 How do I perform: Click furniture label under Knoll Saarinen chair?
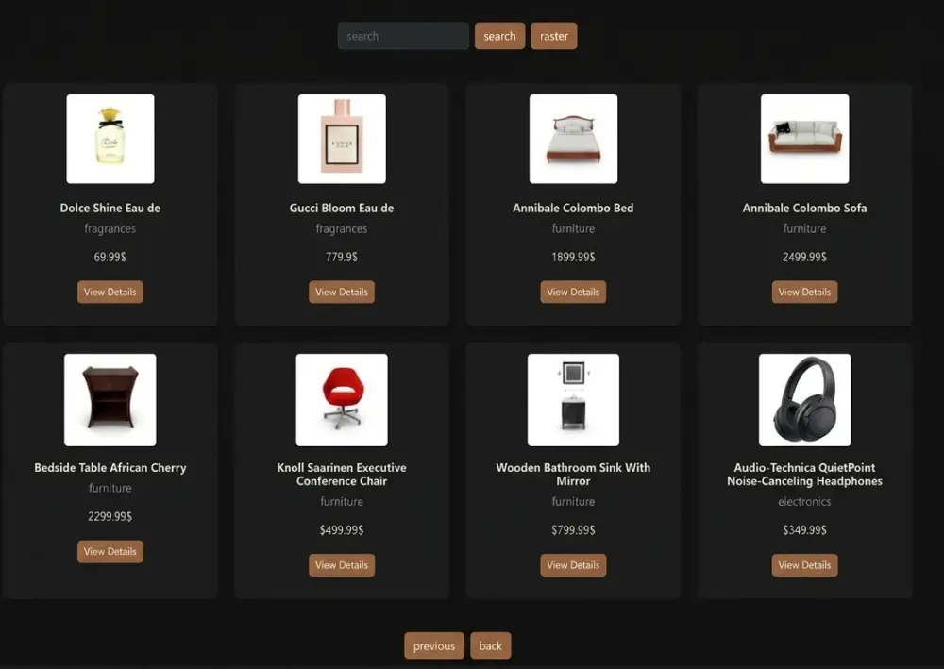tap(342, 502)
